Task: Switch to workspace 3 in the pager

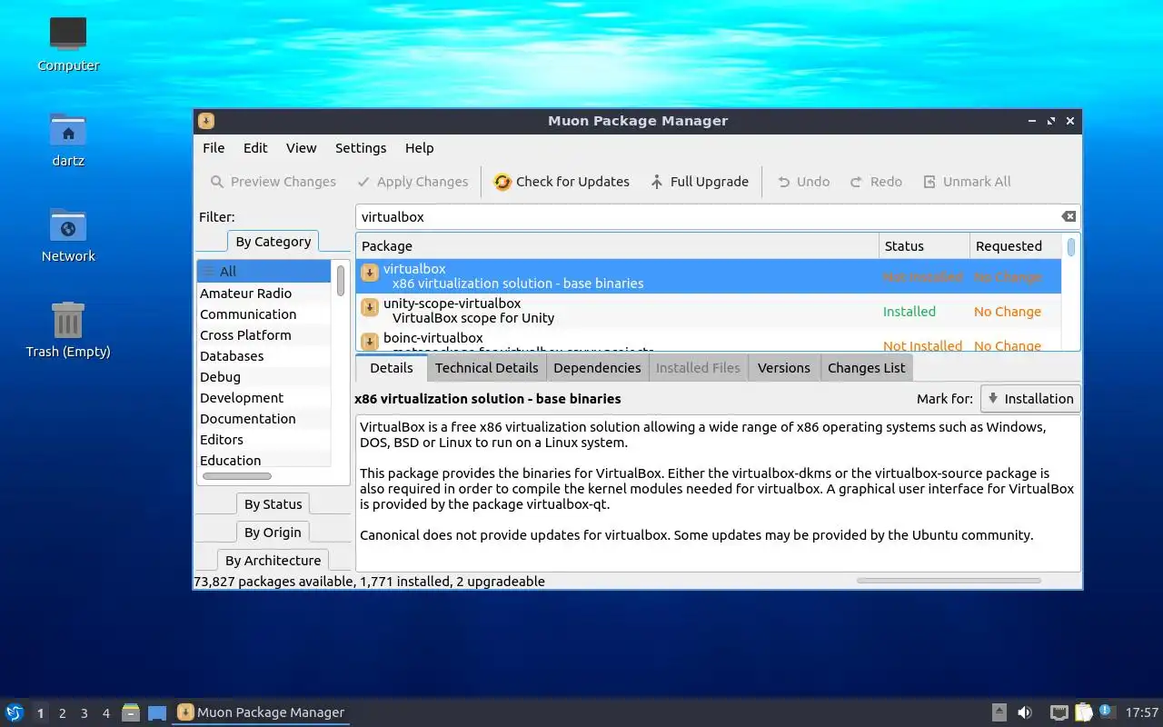Action: (84, 713)
